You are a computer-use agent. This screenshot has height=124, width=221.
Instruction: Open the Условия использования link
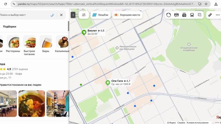[x=198, y=123]
